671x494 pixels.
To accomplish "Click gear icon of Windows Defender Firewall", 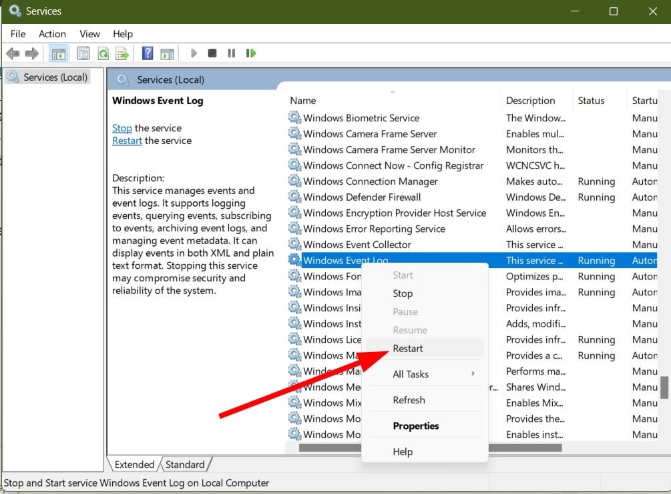I will click(294, 197).
